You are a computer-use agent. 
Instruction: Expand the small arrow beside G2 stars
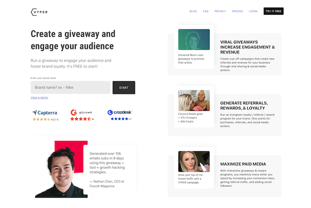coord(93,119)
